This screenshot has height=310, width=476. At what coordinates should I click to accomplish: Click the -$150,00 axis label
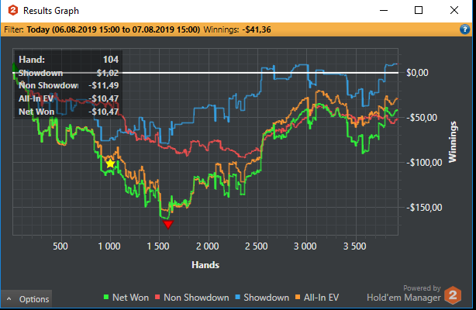pyautogui.click(x=424, y=208)
